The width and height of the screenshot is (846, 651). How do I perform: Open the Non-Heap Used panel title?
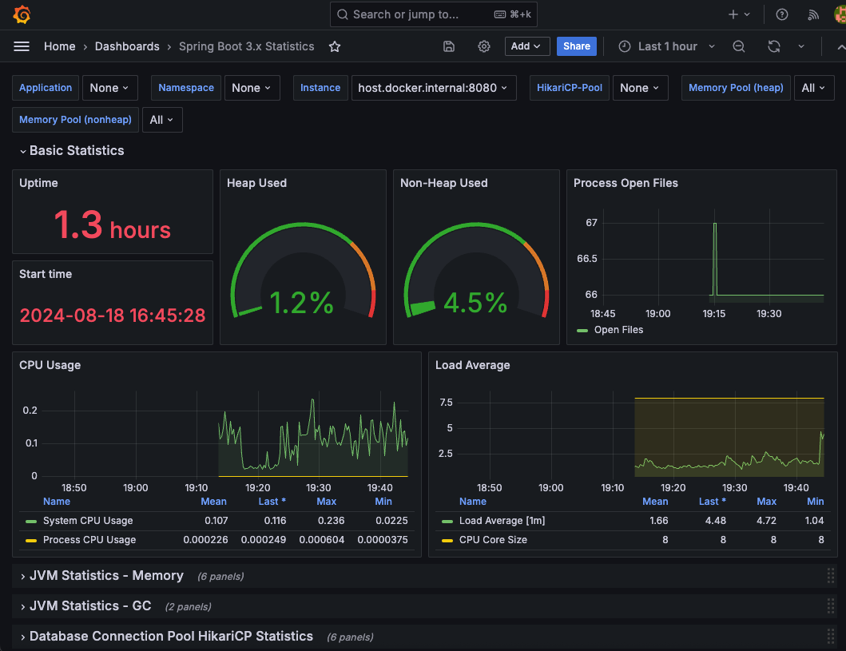444,183
